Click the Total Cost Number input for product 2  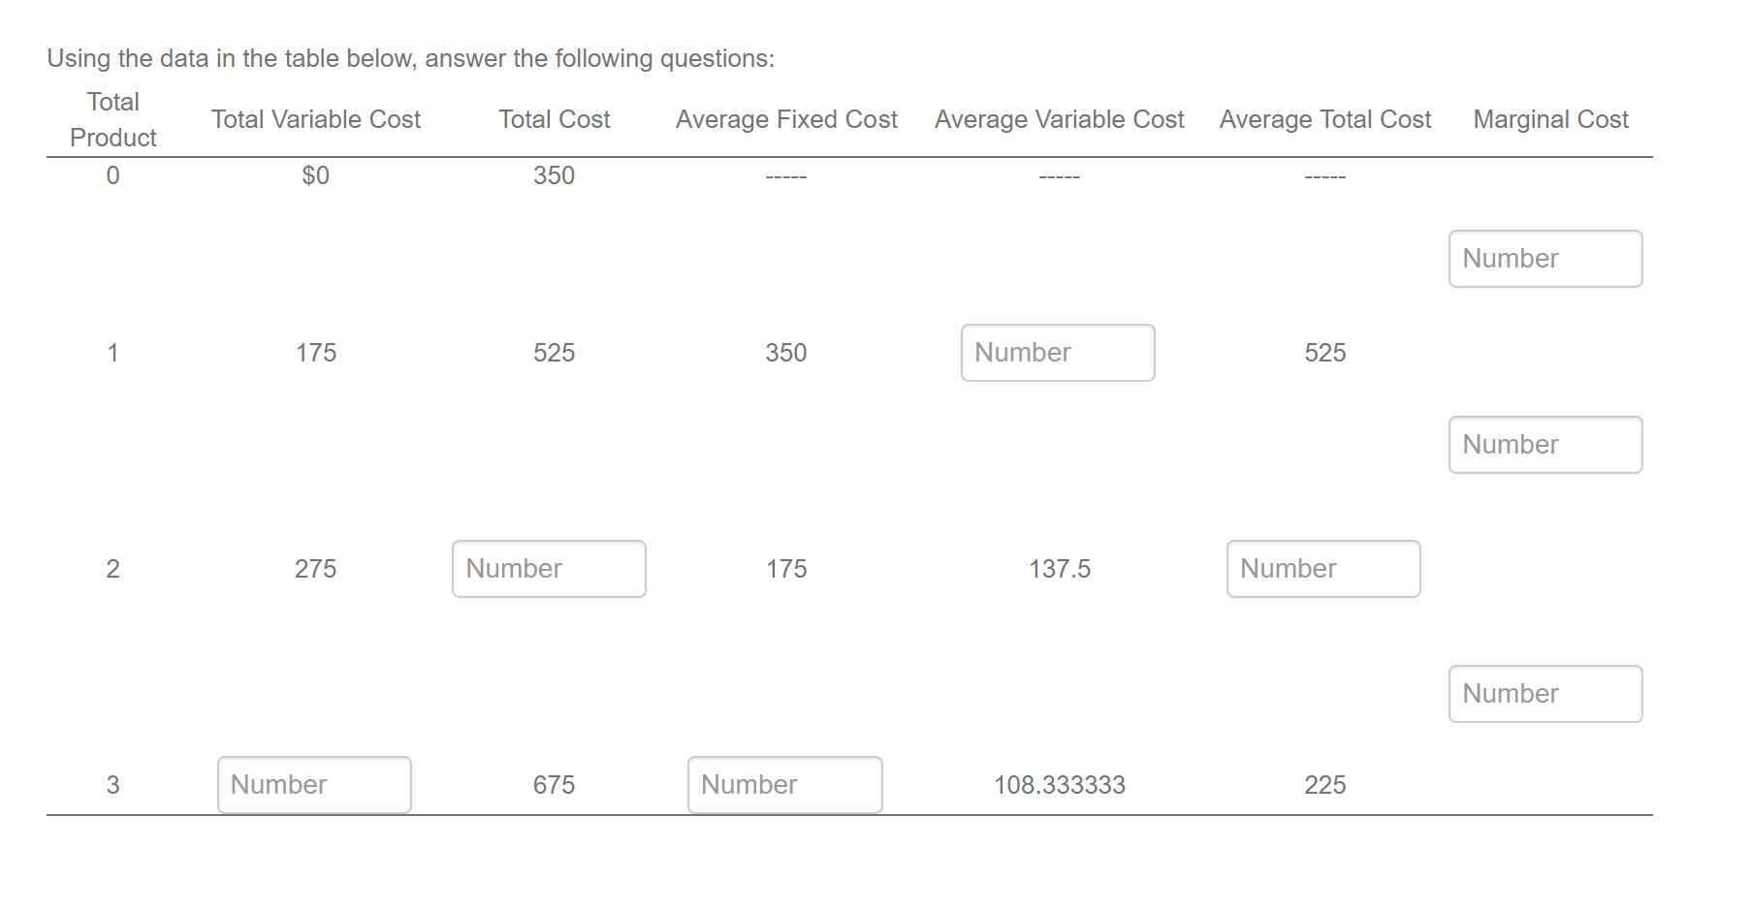[548, 569]
